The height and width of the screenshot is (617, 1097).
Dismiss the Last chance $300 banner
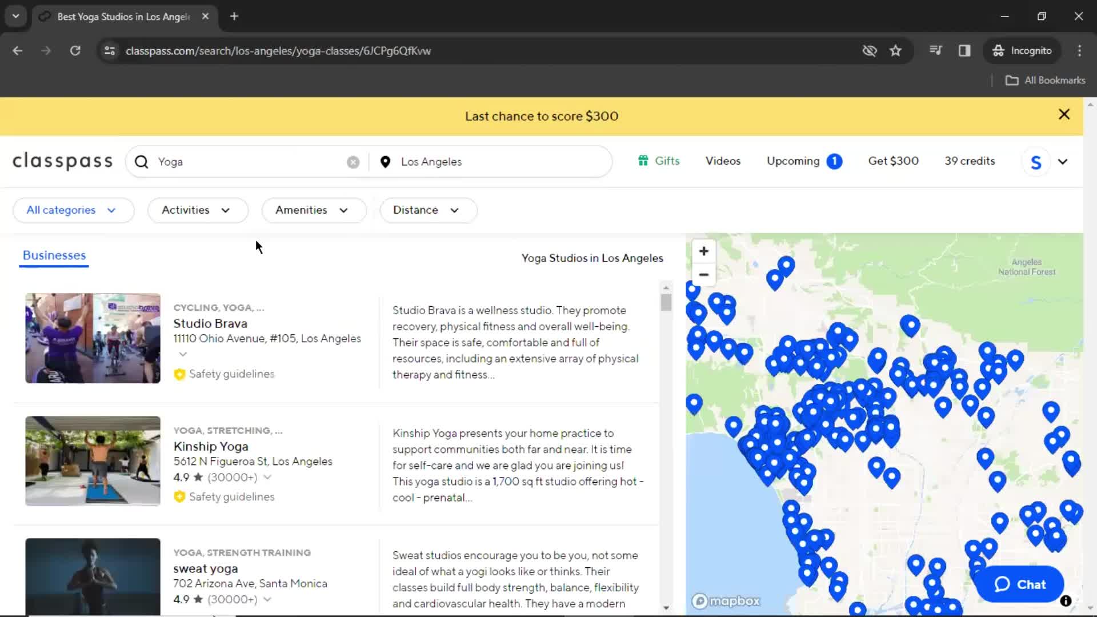(1064, 114)
